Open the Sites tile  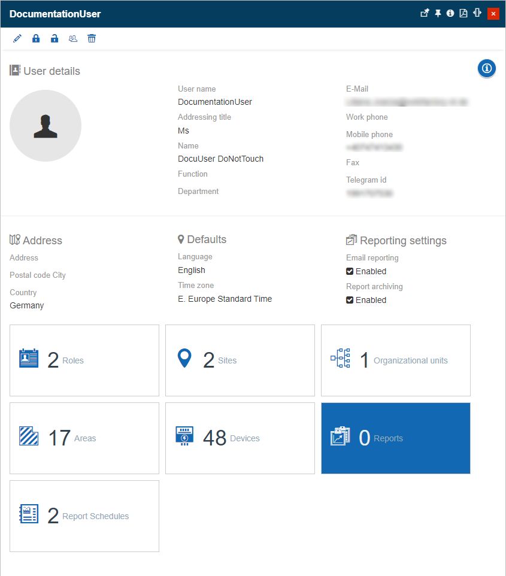240,360
